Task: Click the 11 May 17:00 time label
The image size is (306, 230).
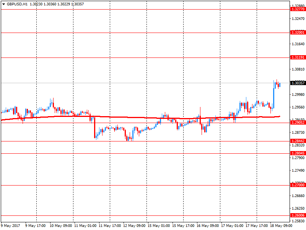Action: 110,226
